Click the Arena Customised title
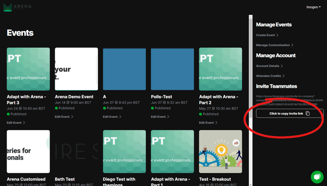Screen dimensions: 327x186 pyautogui.click(x=26, y=179)
